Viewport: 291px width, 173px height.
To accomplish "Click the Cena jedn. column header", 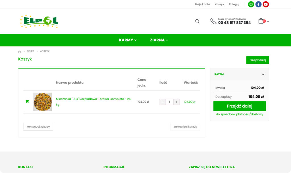I will (142, 82).
